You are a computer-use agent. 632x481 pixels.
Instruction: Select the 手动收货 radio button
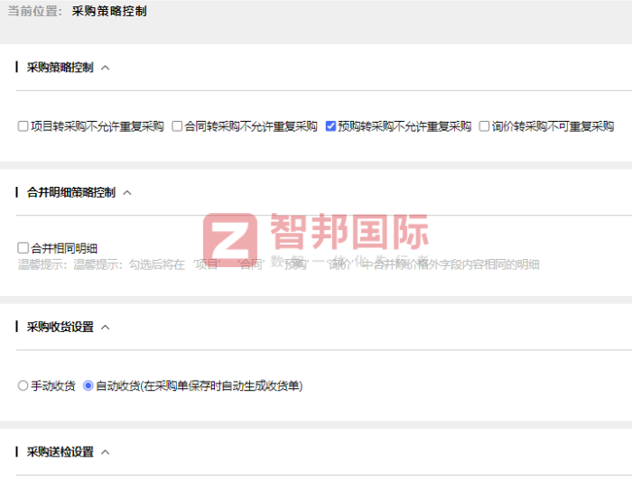point(23,385)
